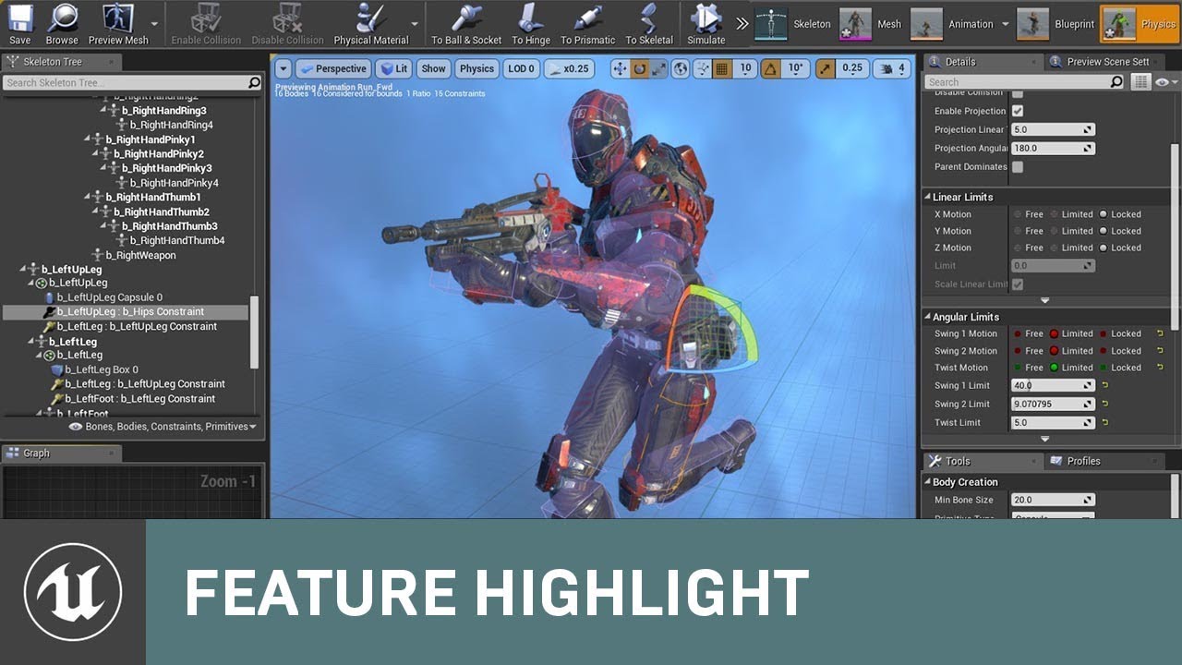The image size is (1182, 665).
Task: Open viewport options dropdown arrow
Action: tap(283, 68)
